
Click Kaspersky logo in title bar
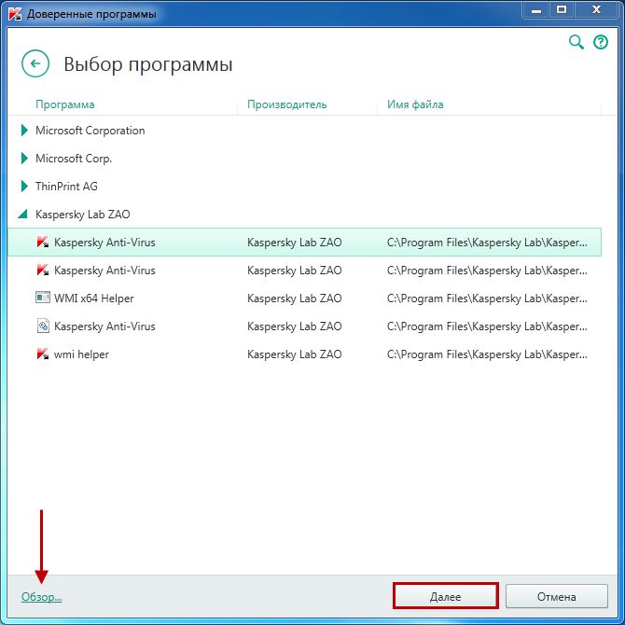(15, 14)
